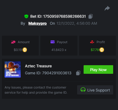Screen dimensions: 118x110
Task: Copy the Bet ID with copy icon
Action: (91, 16)
